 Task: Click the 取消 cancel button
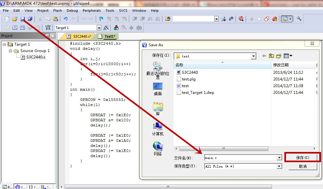(x=303, y=166)
